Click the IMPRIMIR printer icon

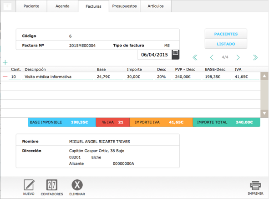click(255, 186)
